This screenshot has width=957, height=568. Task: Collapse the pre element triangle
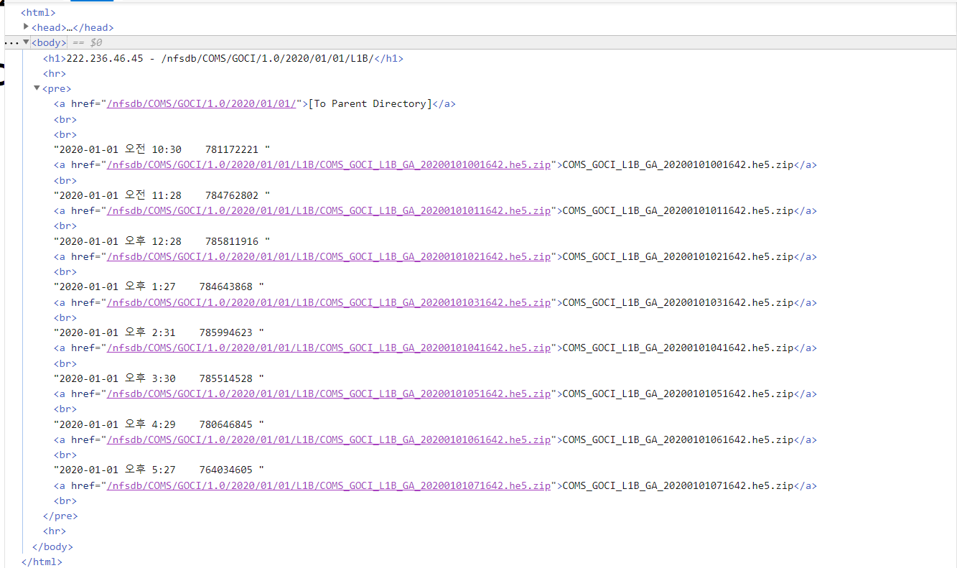pyautogui.click(x=37, y=88)
